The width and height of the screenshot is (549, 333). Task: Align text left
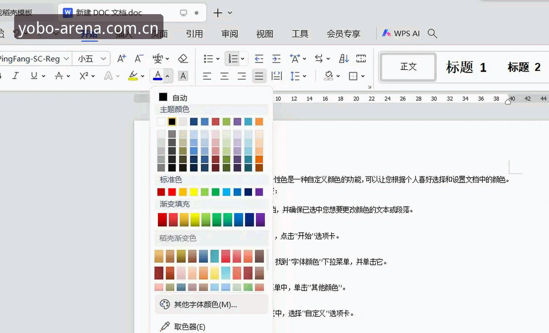[x=207, y=76]
